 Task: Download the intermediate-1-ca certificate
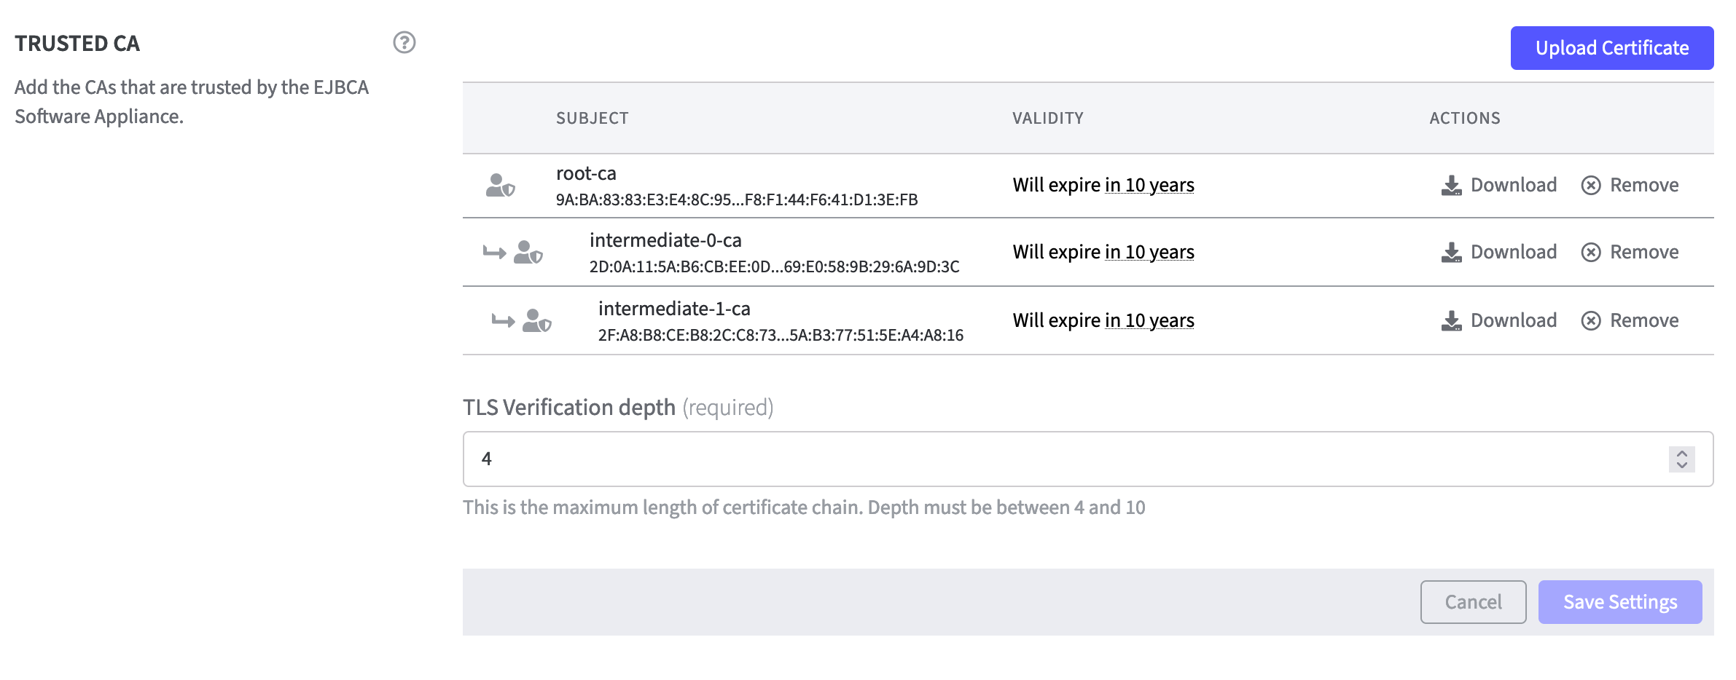click(1513, 321)
